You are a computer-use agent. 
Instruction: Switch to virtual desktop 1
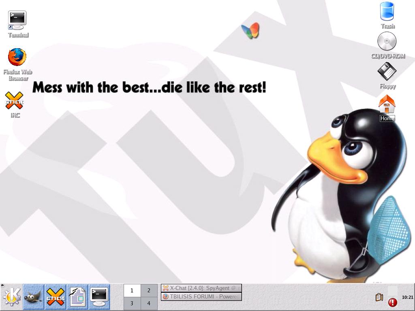click(x=132, y=290)
